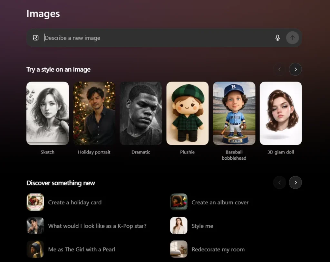330x262 pixels.
Task: Show next styles with right chevron
Action: pyautogui.click(x=295, y=69)
